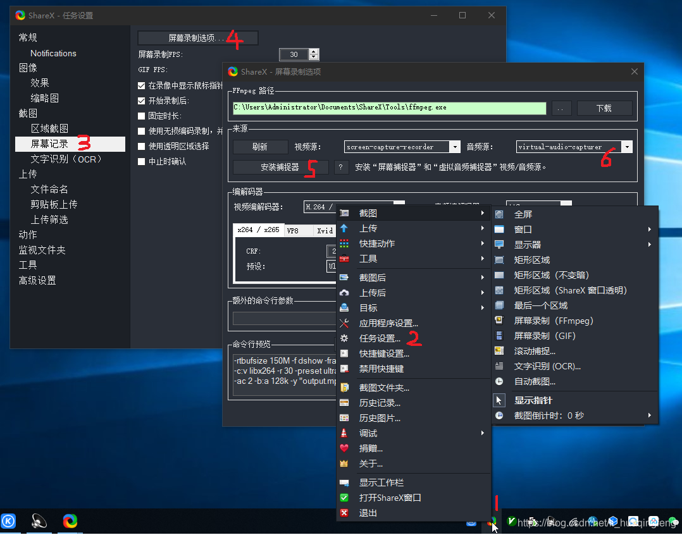Screen dimensions: 682x535
Task: Toggle the 开始录制后 checkbox
Action: pyautogui.click(x=141, y=101)
